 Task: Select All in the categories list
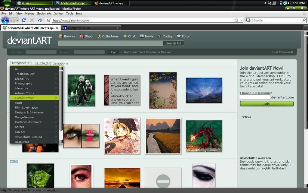pyautogui.click(x=35, y=69)
